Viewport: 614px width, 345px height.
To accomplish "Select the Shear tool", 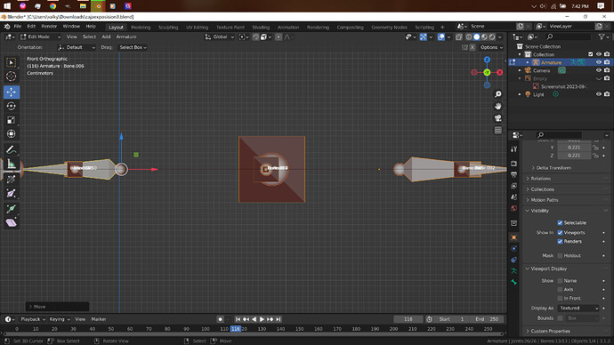I will pyautogui.click(x=11, y=222).
